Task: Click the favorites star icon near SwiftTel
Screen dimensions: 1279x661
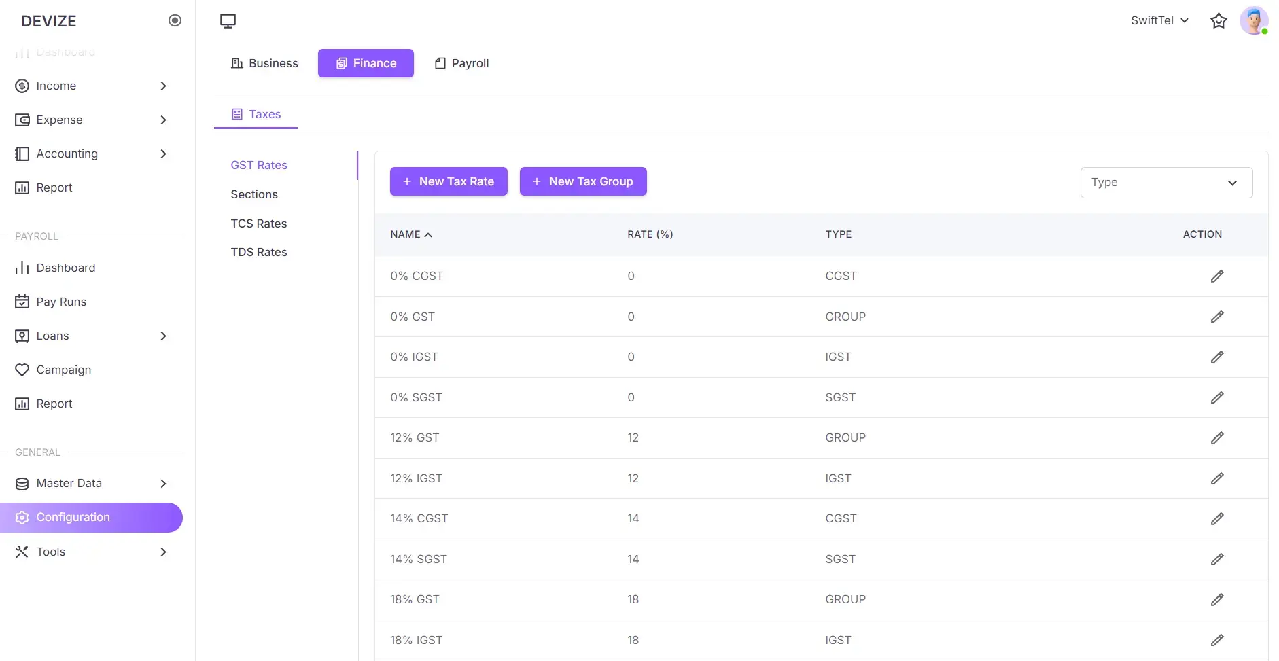Action: 1219,20
